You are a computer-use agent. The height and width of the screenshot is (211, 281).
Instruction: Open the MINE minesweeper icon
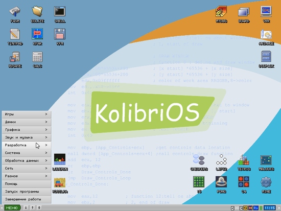266,184
